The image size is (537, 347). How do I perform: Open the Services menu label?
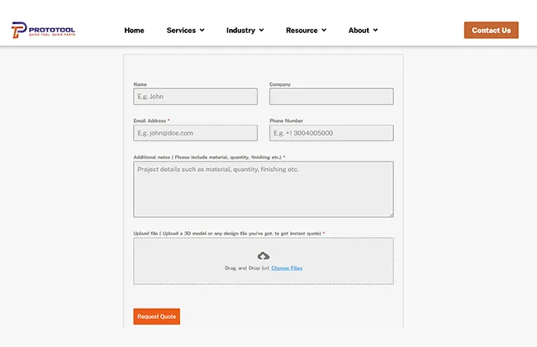coord(181,31)
